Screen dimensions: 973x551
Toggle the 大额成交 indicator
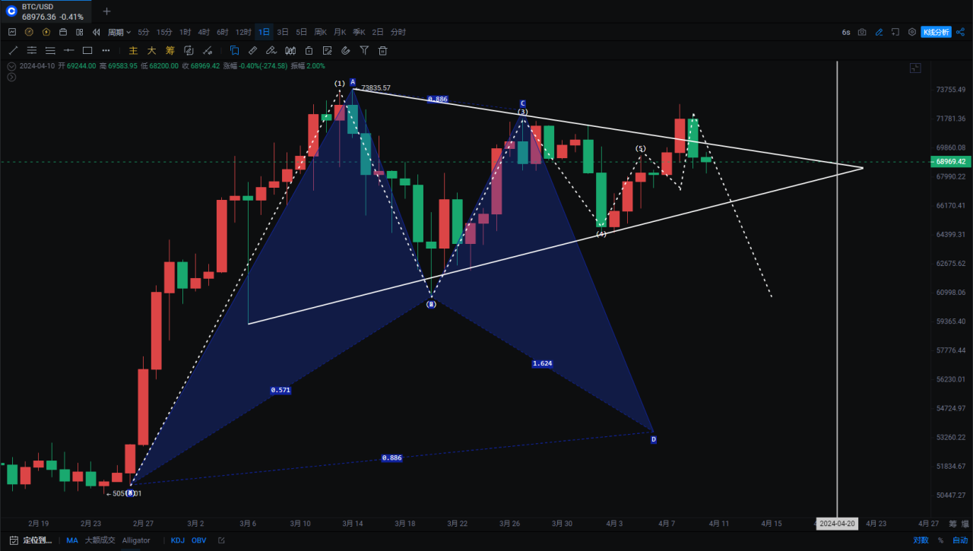coord(100,540)
